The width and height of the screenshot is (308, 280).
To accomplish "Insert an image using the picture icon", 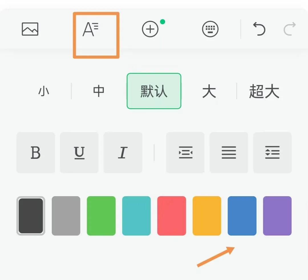I will pos(29,29).
